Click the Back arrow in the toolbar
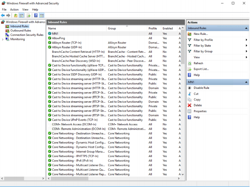250x187 pixels. pos(3,15)
